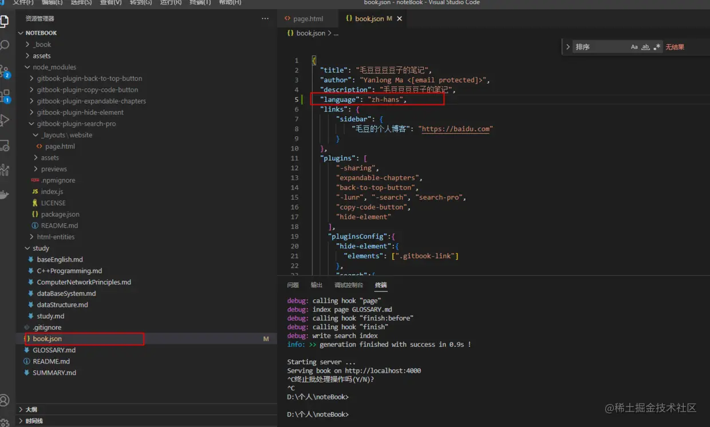Select the 终端 panel tab

click(x=381, y=285)
